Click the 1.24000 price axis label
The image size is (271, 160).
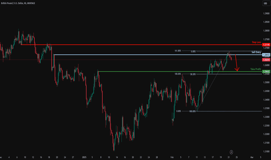(266, 100)
